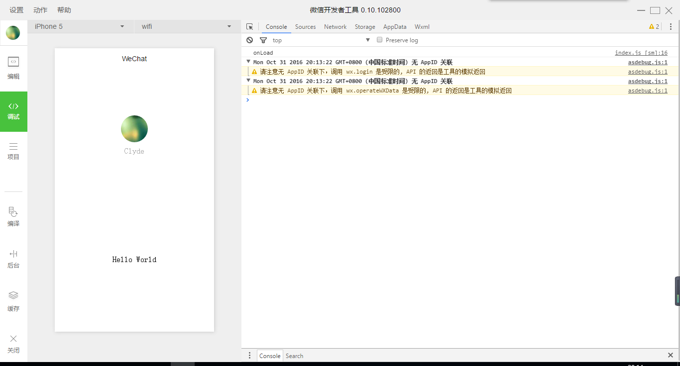Viewport: 680px width, 366px height.
Task: Click the Hello World text in simulator
Action: pos(134,260)
